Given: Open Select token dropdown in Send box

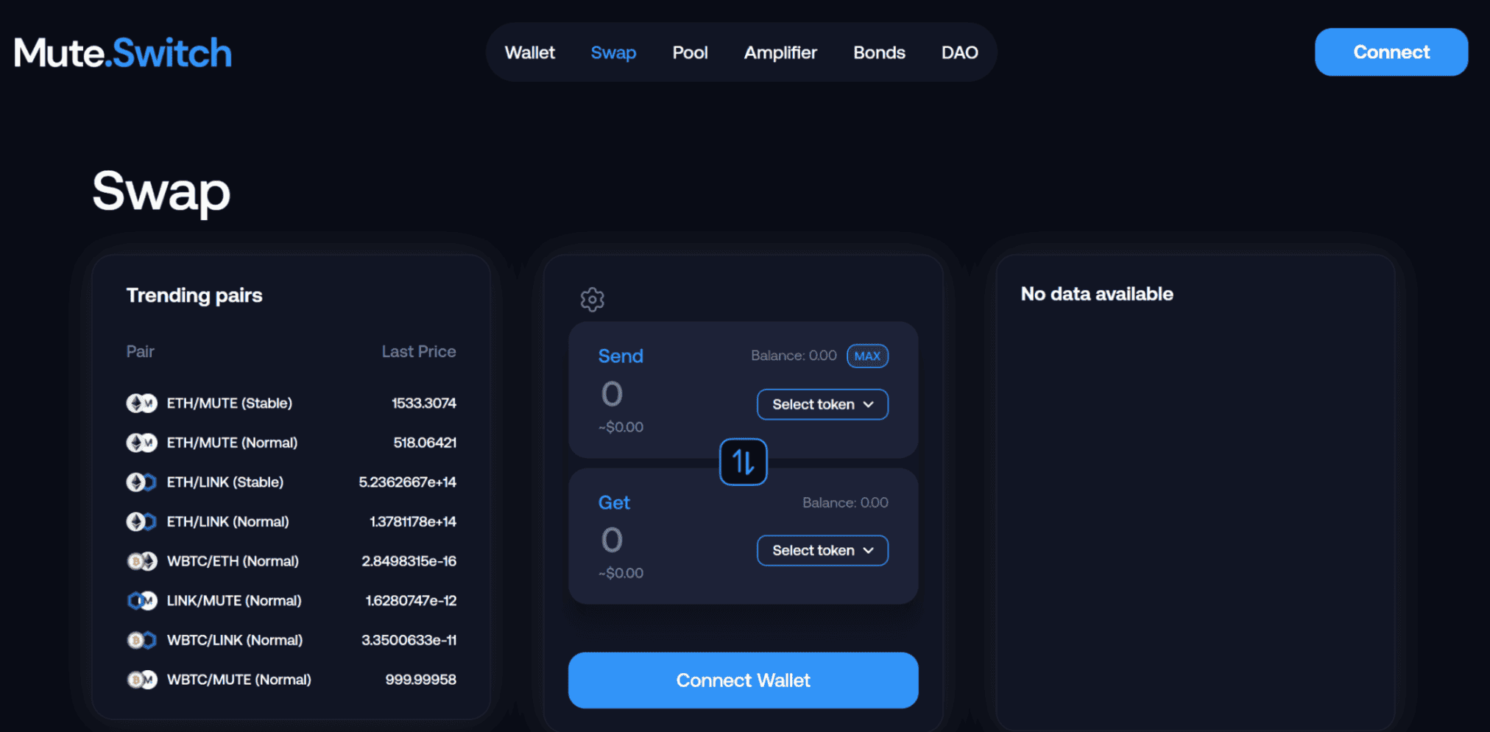Looking at the screenshot, I should [x=822, y=404].
